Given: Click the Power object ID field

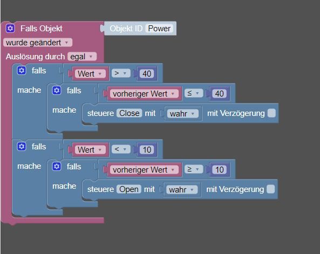Looking at the screenshot, I should pyautogui.click(x=159, y=29).
